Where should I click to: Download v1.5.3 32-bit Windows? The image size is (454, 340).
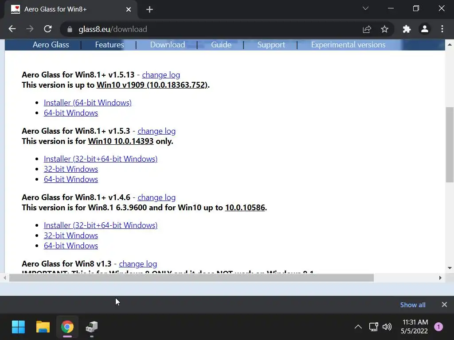point(71,169)
